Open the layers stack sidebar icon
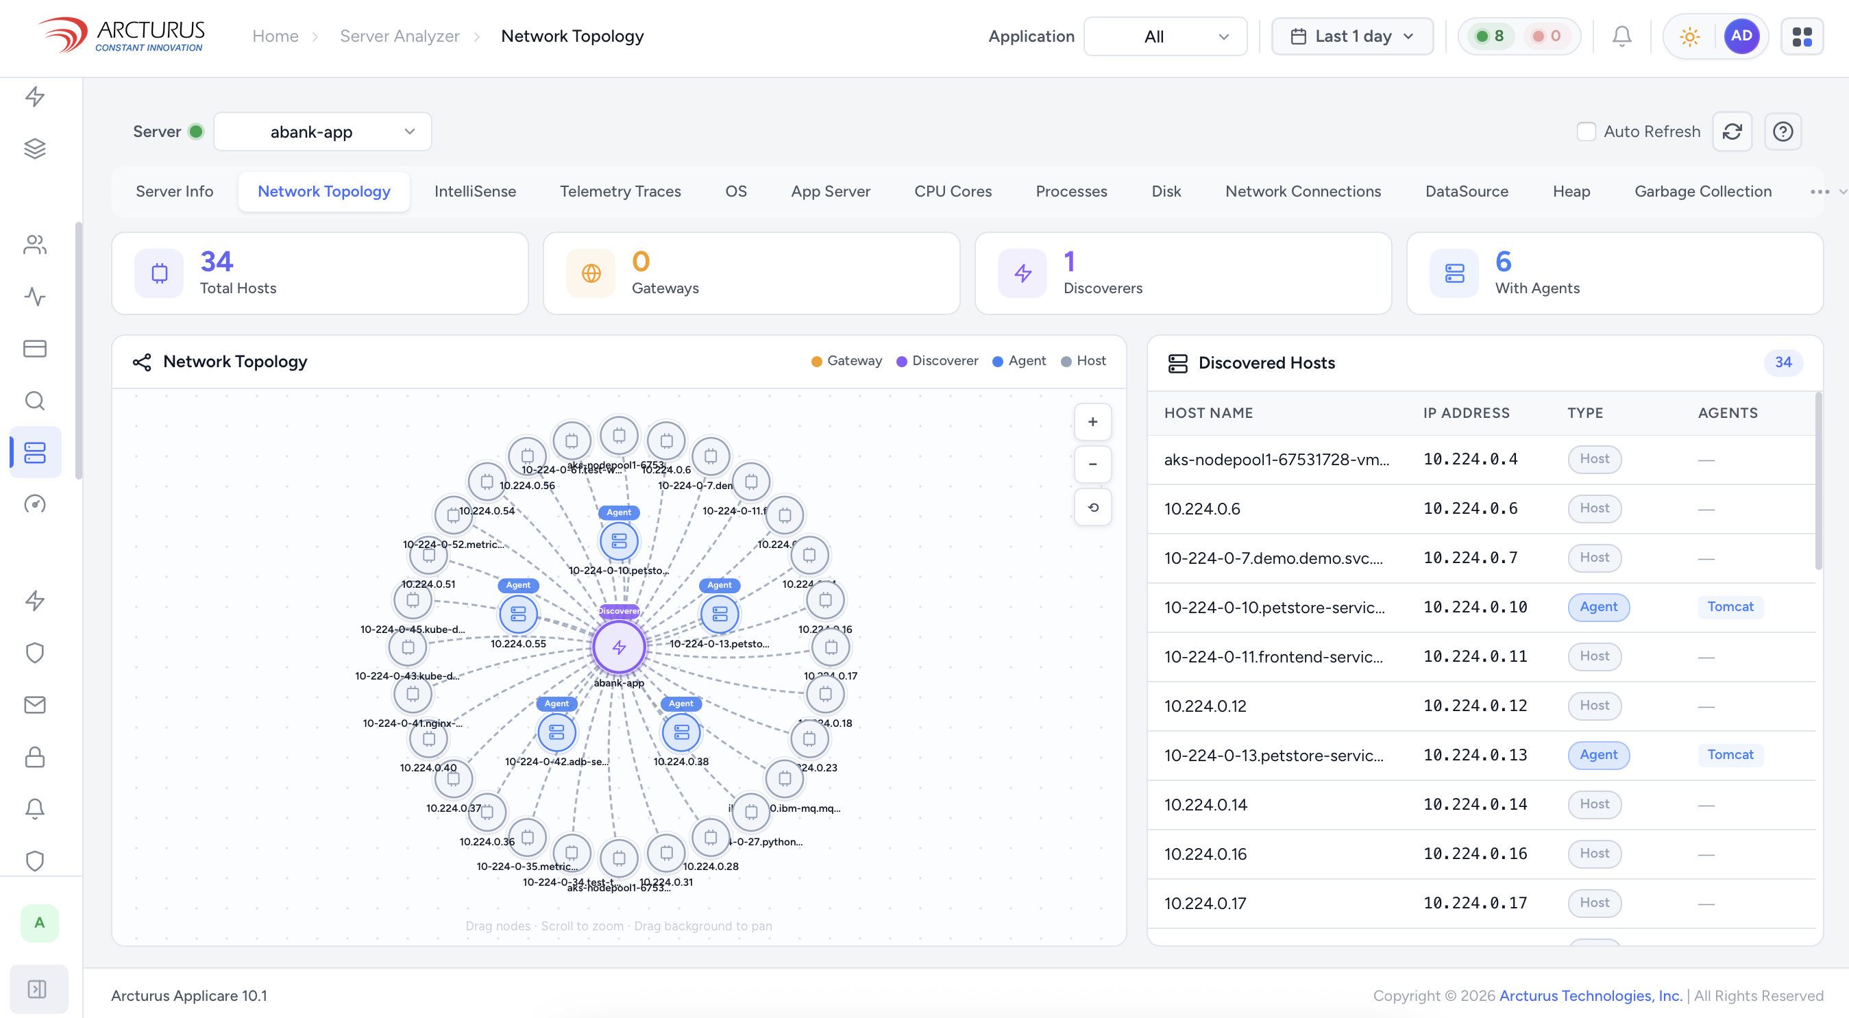 coord(35,149)
